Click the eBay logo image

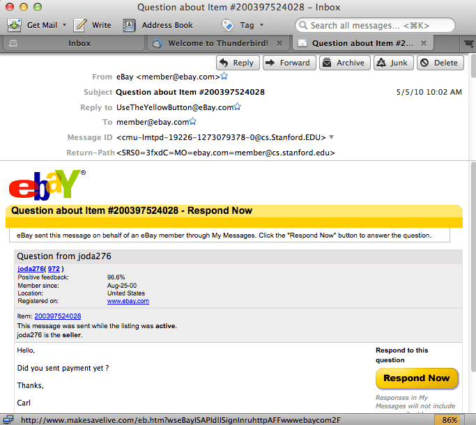47,185
